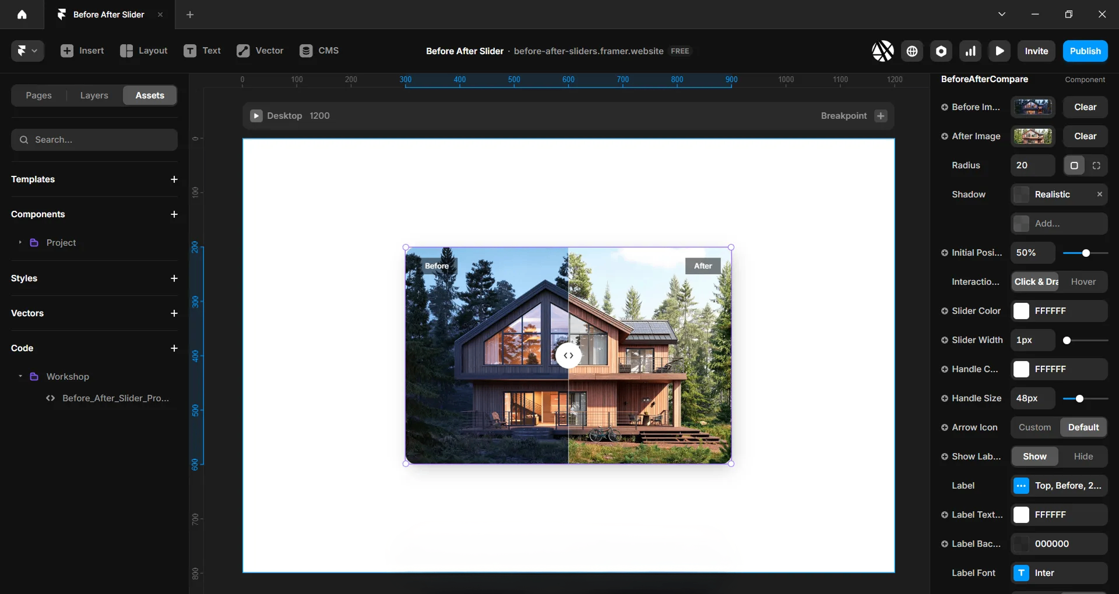The height and width of the screenshot is (594, 1119).
Task: Click the Preview play button
Action: (1000, 51)
